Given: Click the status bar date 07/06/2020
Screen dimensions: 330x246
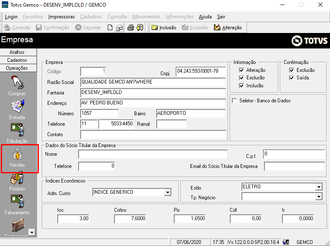Looking at the screenshot, I should (189, 242).
